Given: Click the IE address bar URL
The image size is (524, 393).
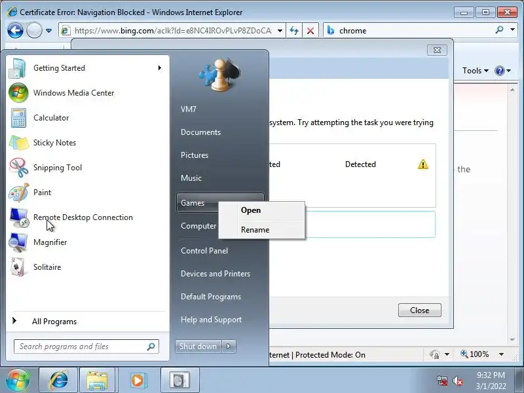Looking at the screenshot, I should 173,31.
